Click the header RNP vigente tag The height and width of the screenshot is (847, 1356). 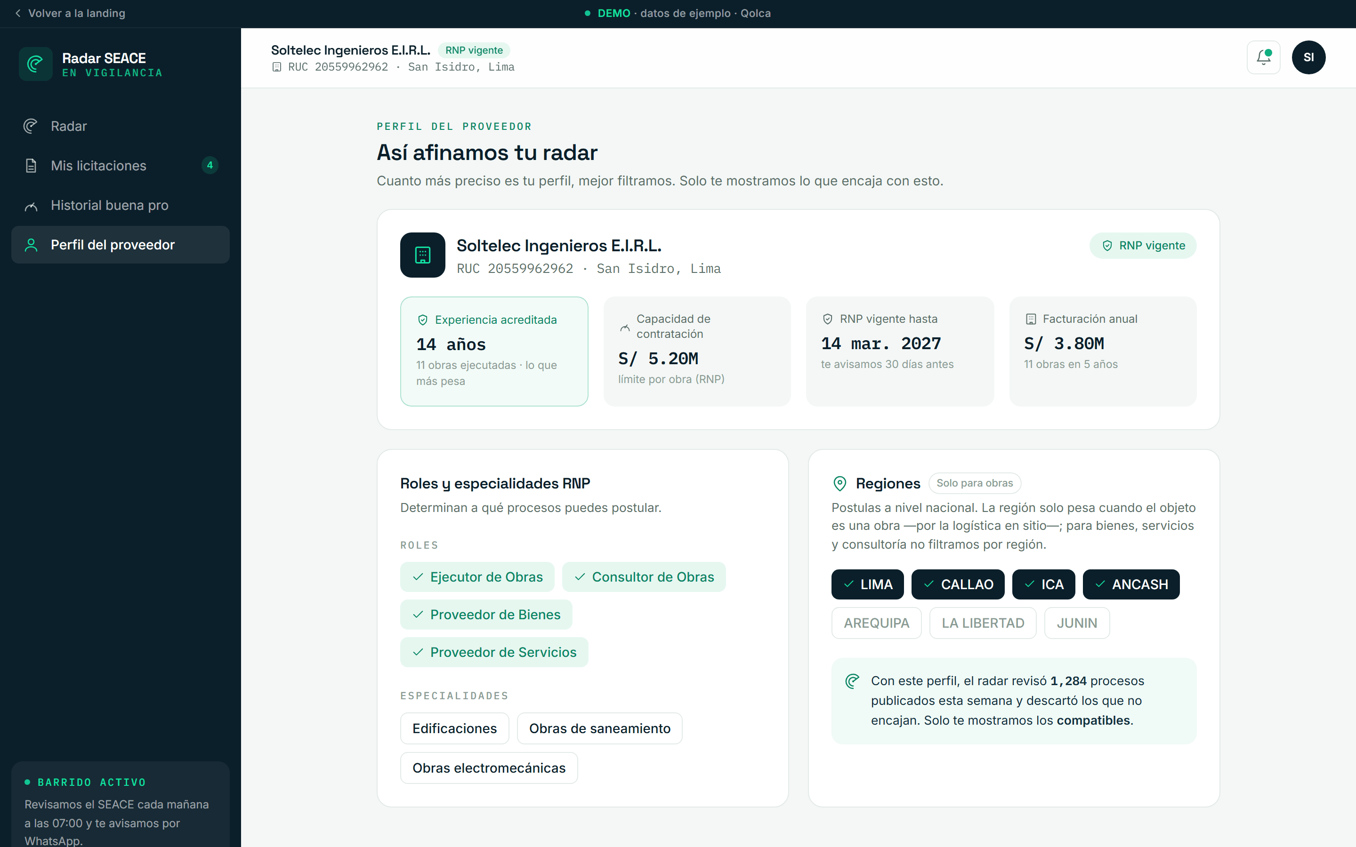474,50
